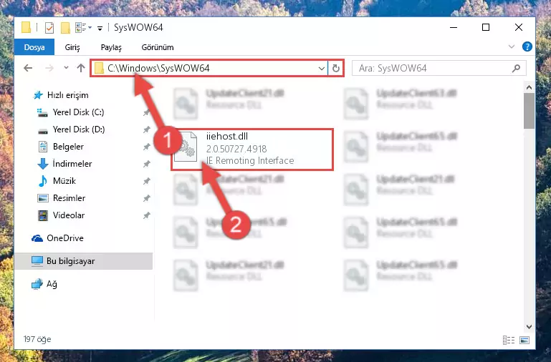Click the pin icon next to Resimler
The height and width of the screenshot is (362, 551).
point(147,199)
